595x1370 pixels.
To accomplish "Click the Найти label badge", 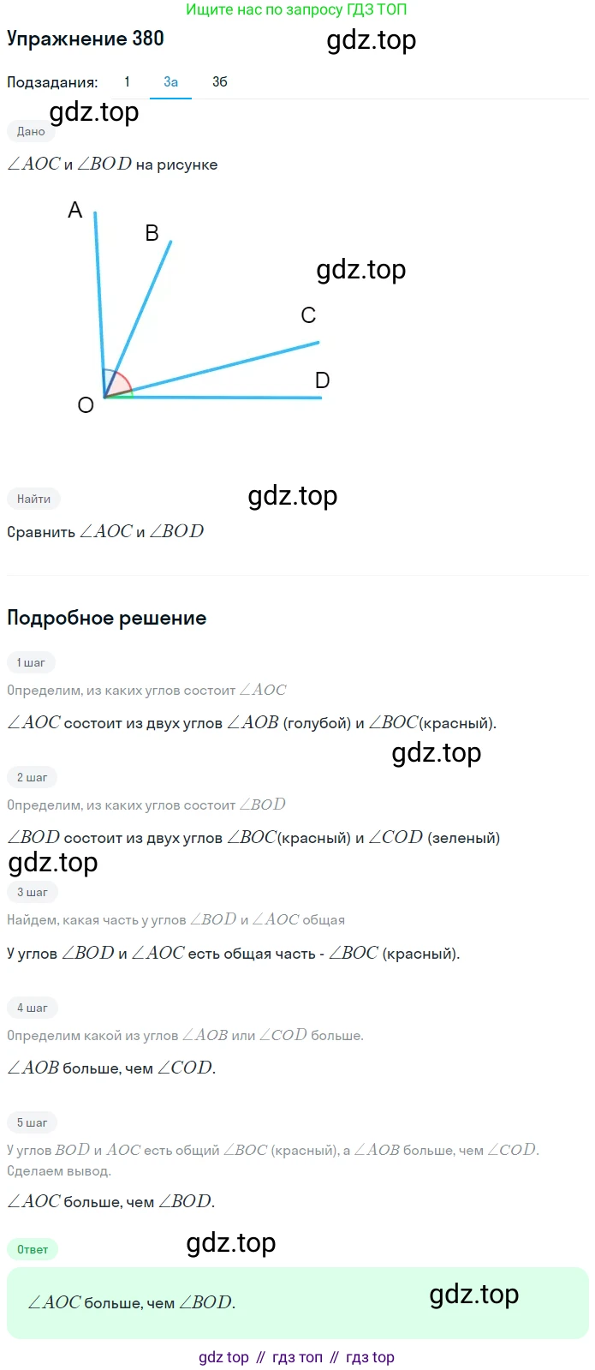I will (x=33, y=499).
